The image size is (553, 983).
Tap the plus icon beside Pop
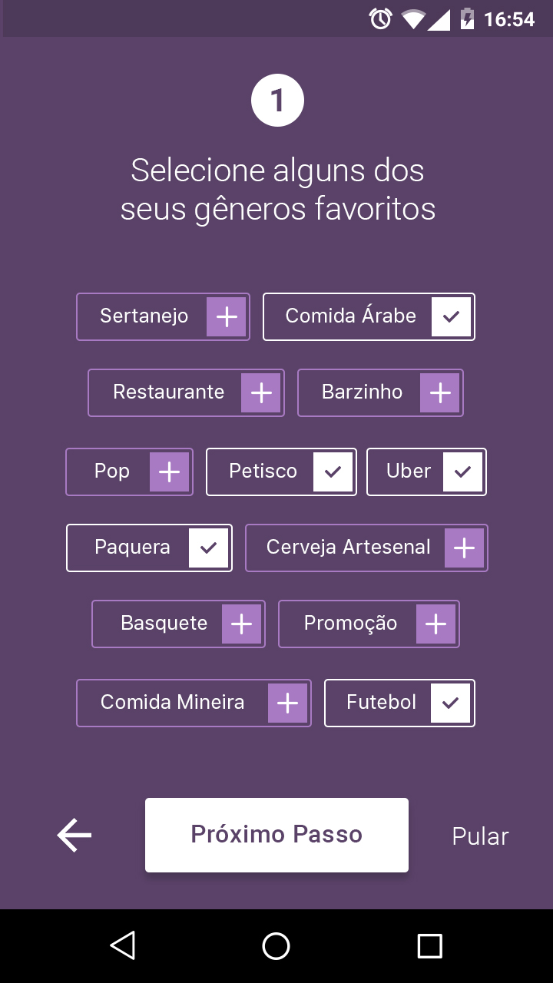click(x=169, y=472)
